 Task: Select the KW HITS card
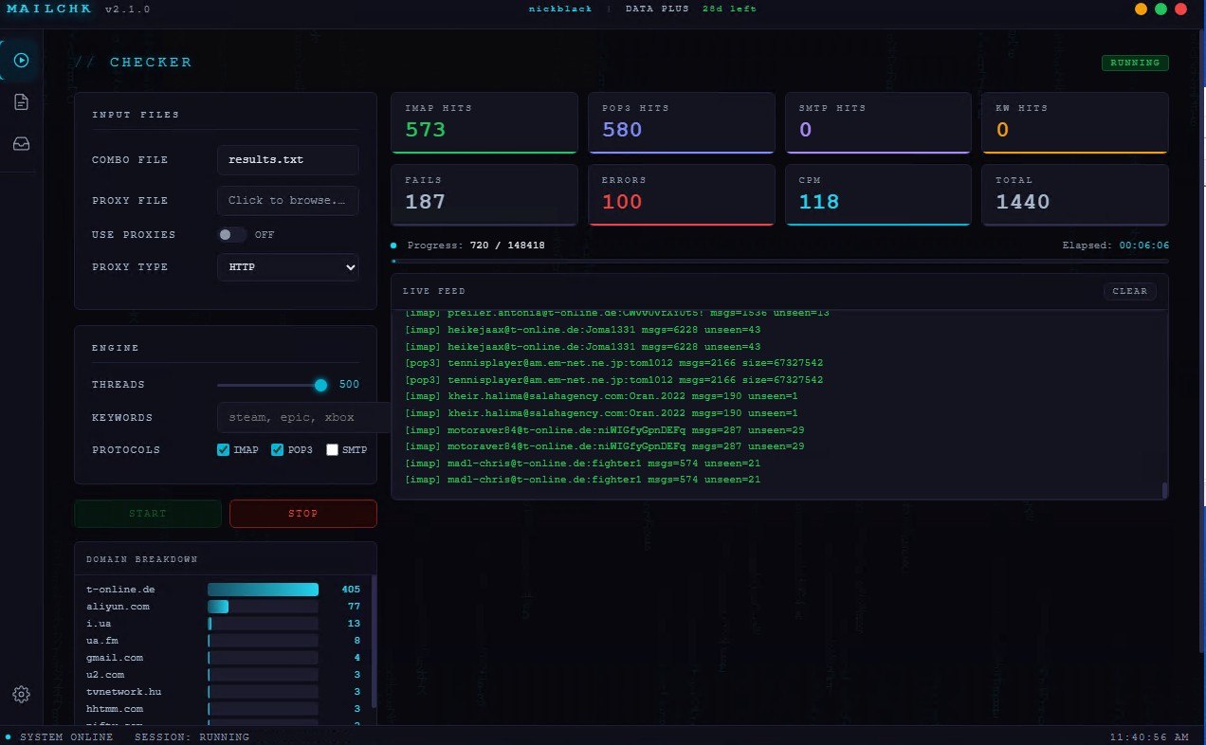click(1075, 122)
